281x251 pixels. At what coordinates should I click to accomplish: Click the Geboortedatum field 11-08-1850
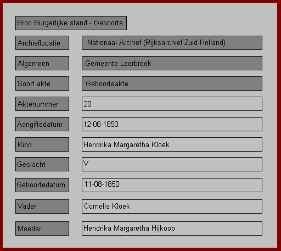pyautogui.click(x=172, y=185)
